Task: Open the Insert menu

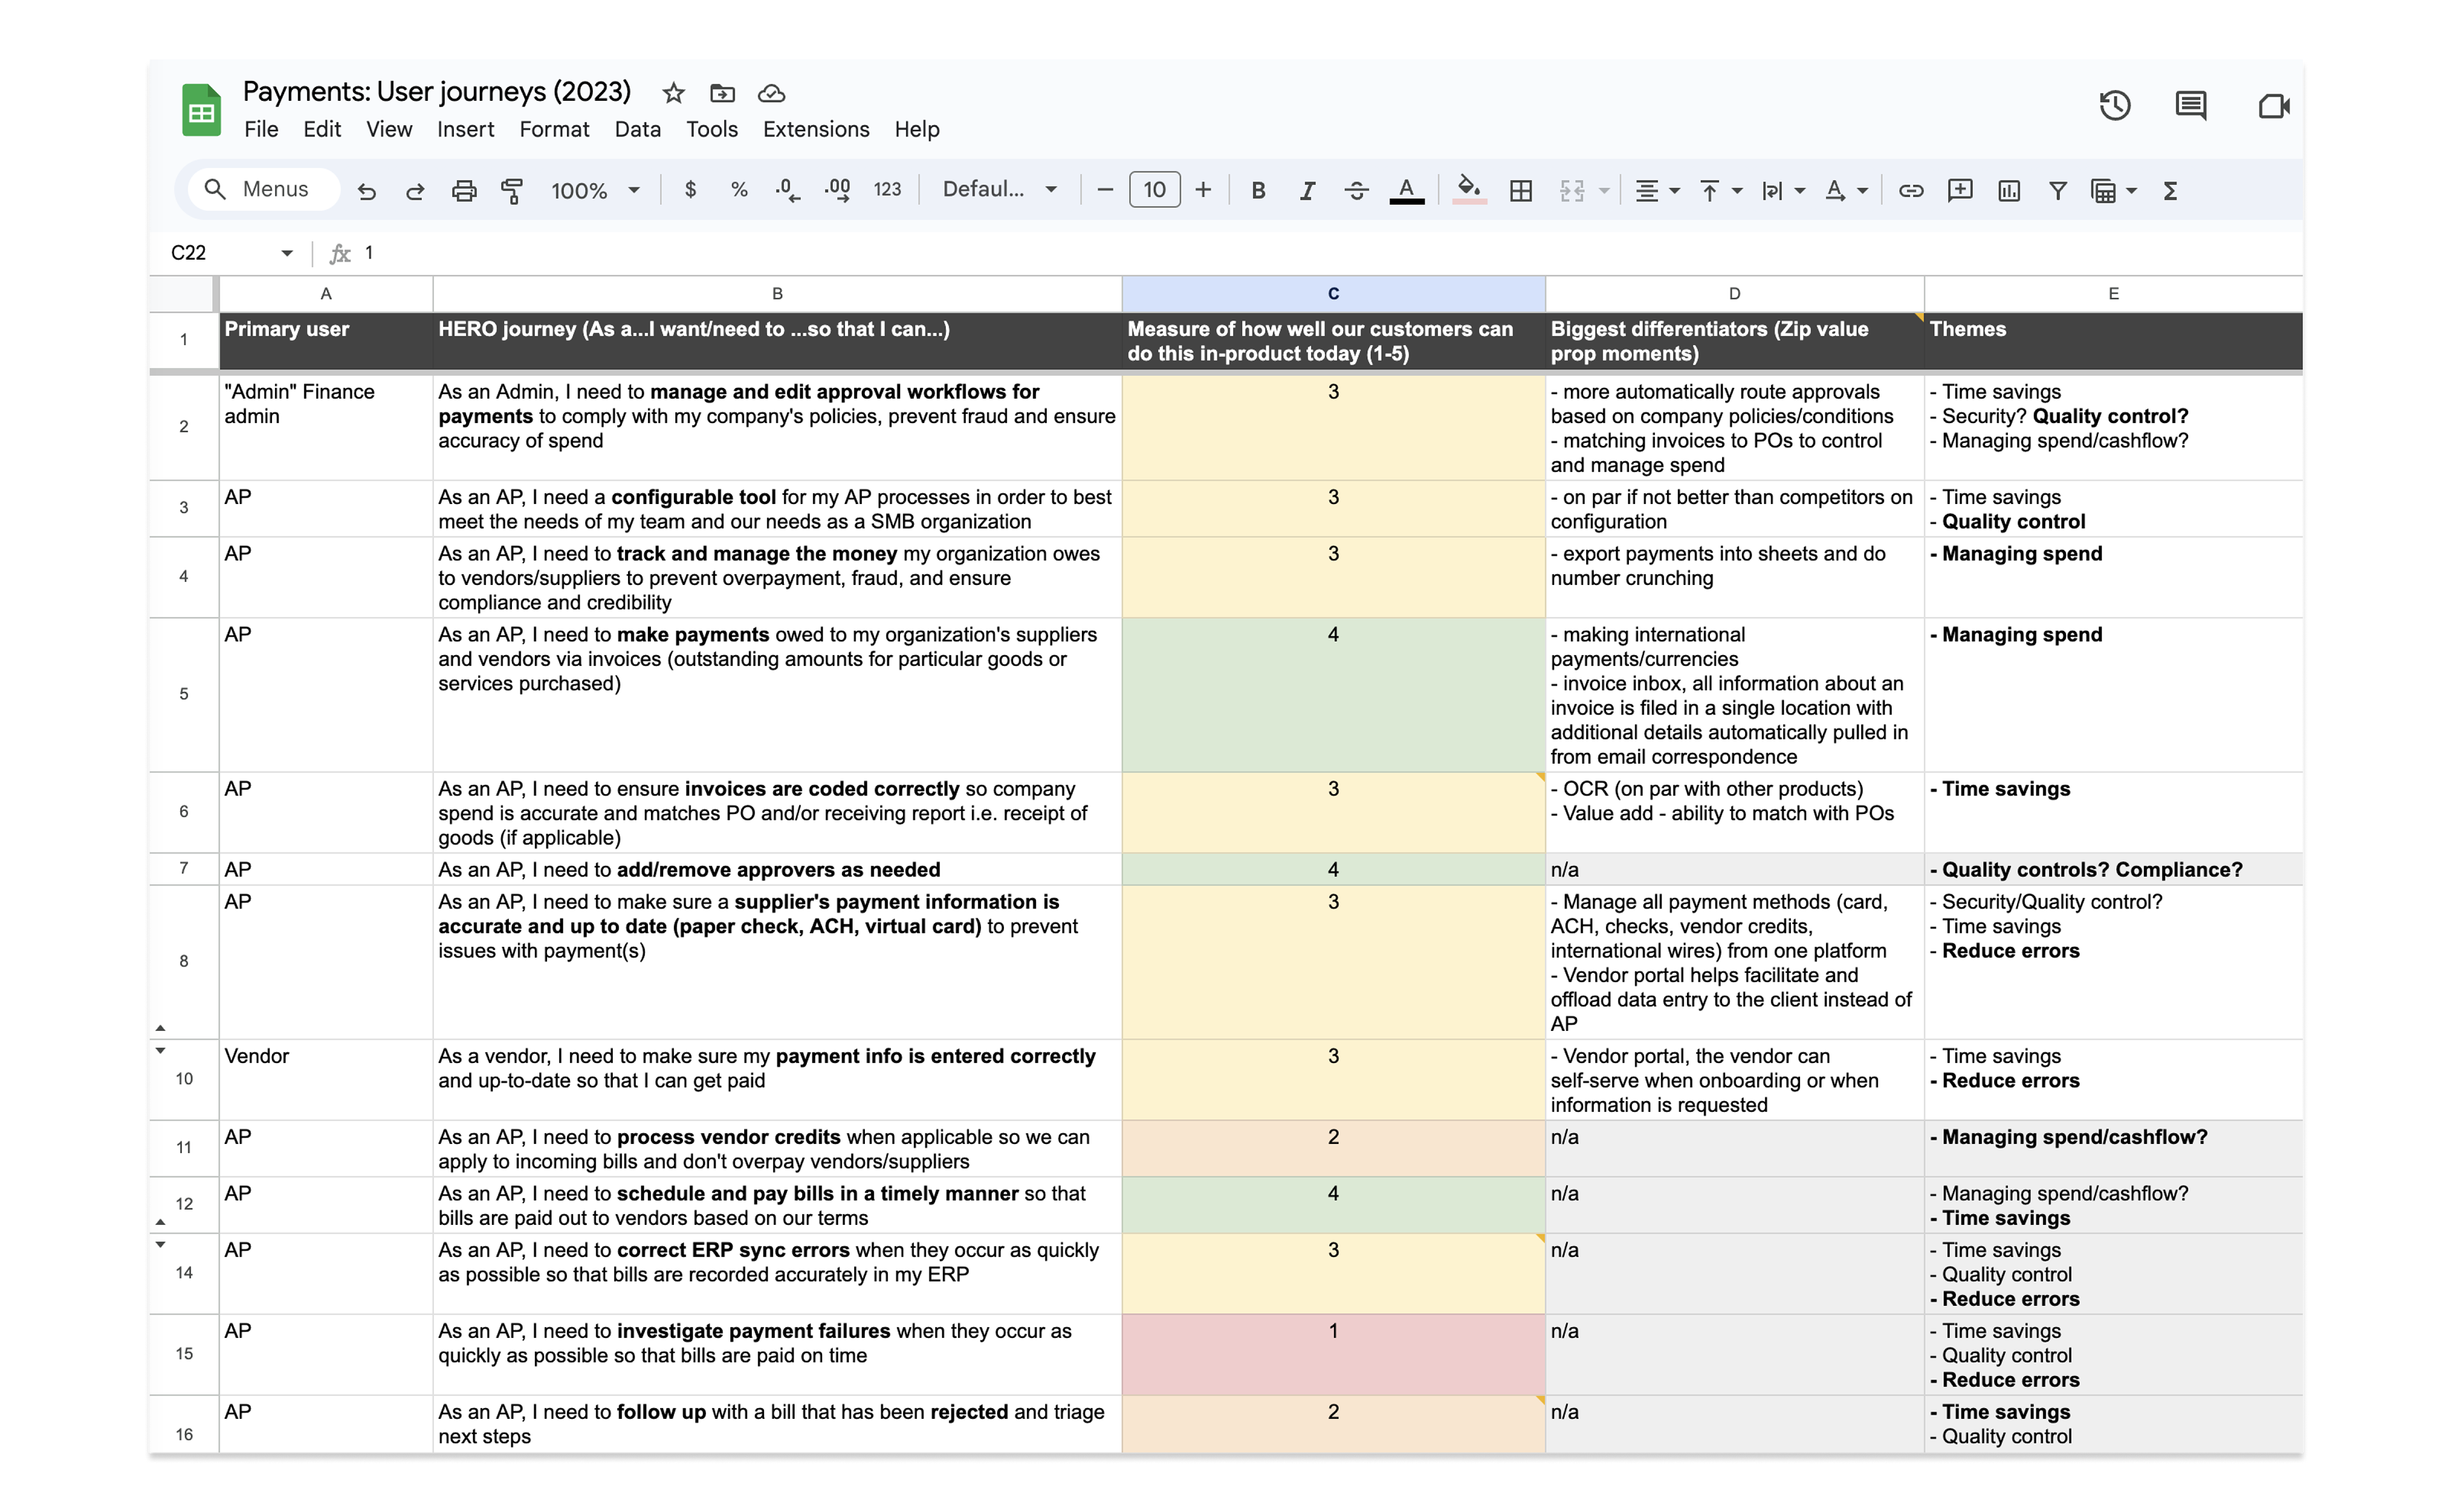Action: [465, 129]
